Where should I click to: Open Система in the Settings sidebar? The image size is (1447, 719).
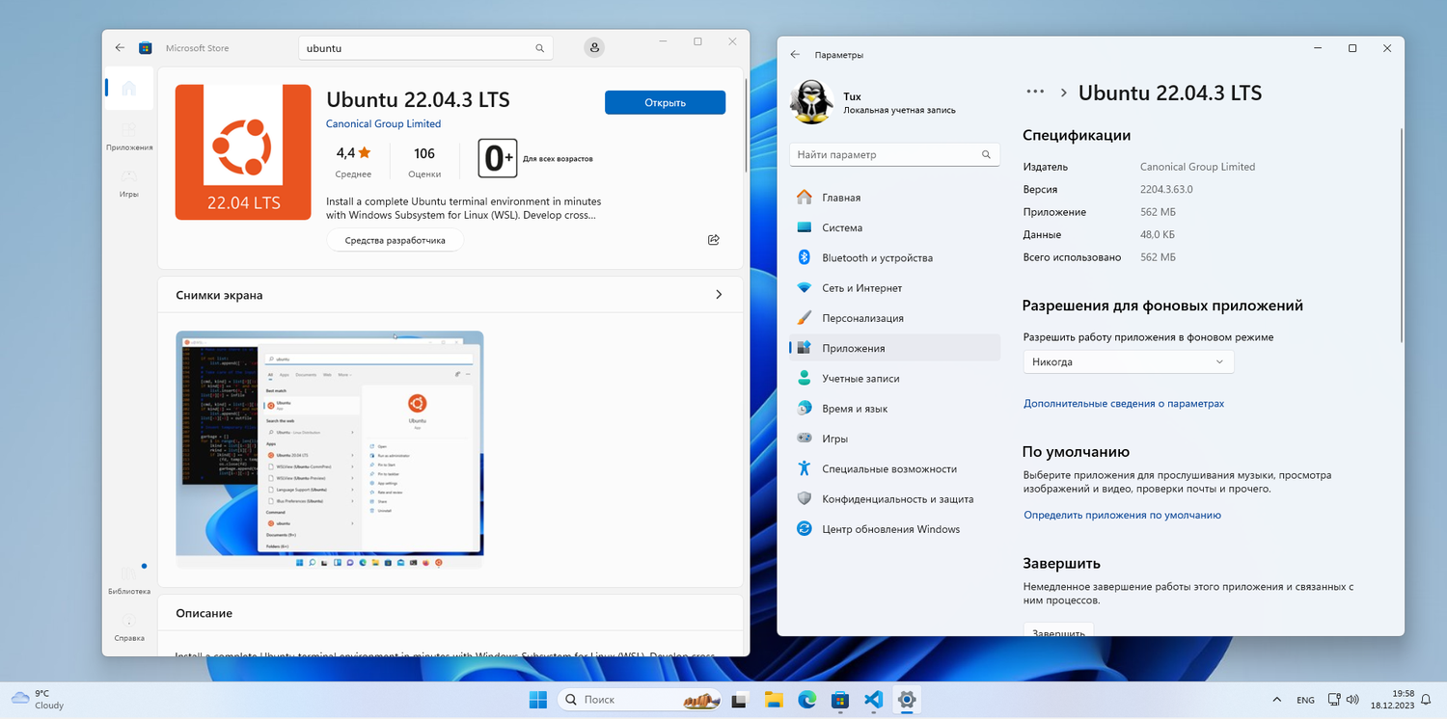894,227
